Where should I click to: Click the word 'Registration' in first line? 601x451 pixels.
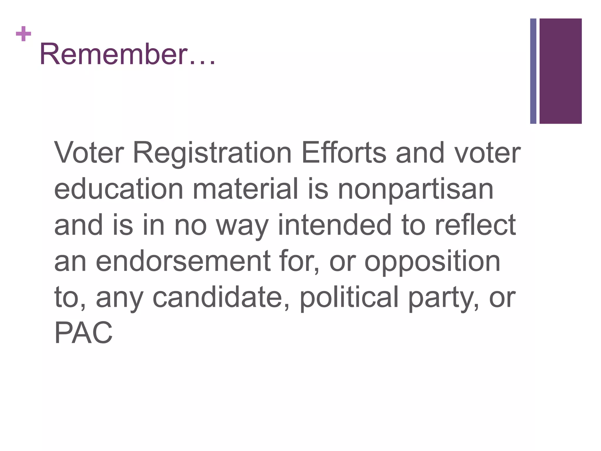(212, 153)
